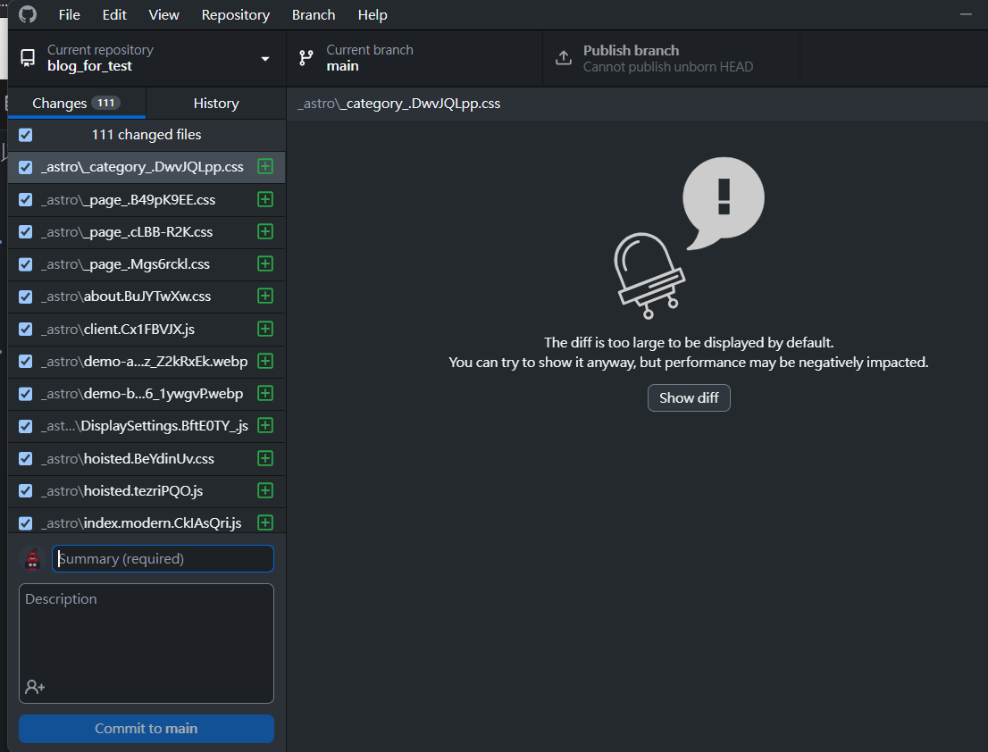Open the Current branch main selector
The height and width of the screenshot is (752, 988).
414,58
